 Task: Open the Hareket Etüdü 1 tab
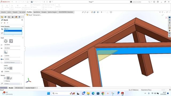tap(30, 88)
